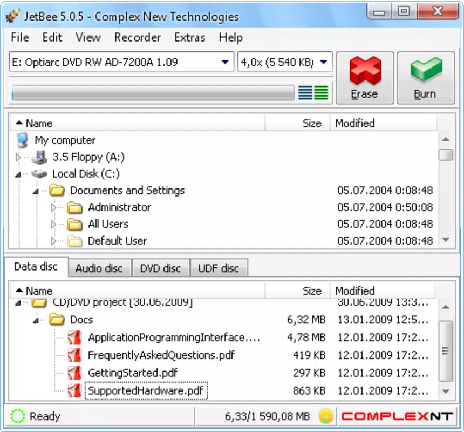Screen dimensions: 464x432
Task: Sort project list by Modified column
Action: tap(383, 291)
